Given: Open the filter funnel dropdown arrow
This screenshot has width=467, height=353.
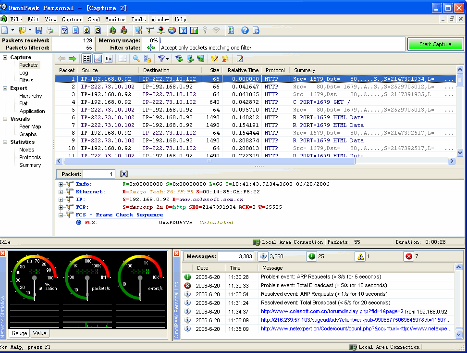Looking at the screenshot, I should (168, 59).
